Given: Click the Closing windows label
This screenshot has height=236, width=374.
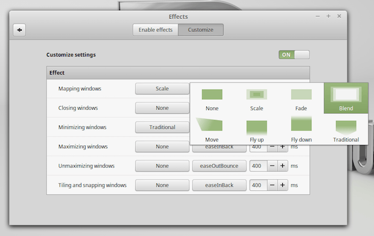Looking at the screenshot, I should point(78,108).
